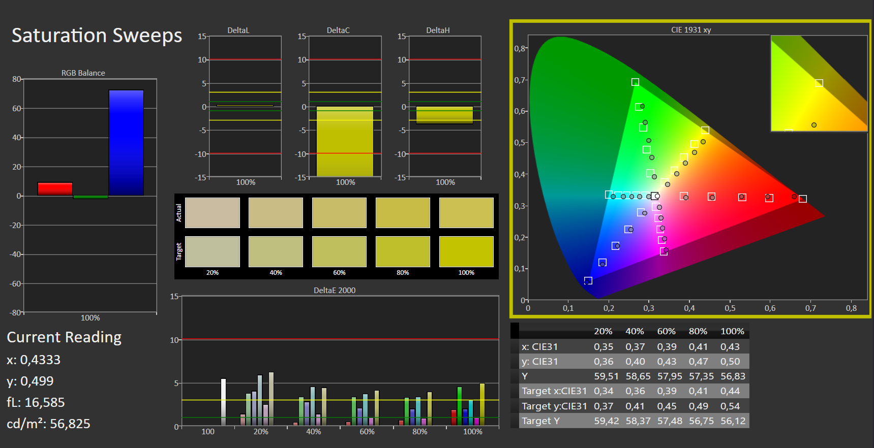Click the CIE 1931 xy chart title
The width and height of the screenshot is (874, 448).
point(691,30)
